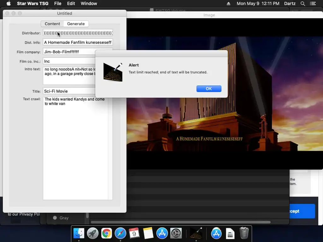Click the Dartz user name in menu bar
This screenshot has height=242, width=323.
pyautogui.click(x=290, y=3)
